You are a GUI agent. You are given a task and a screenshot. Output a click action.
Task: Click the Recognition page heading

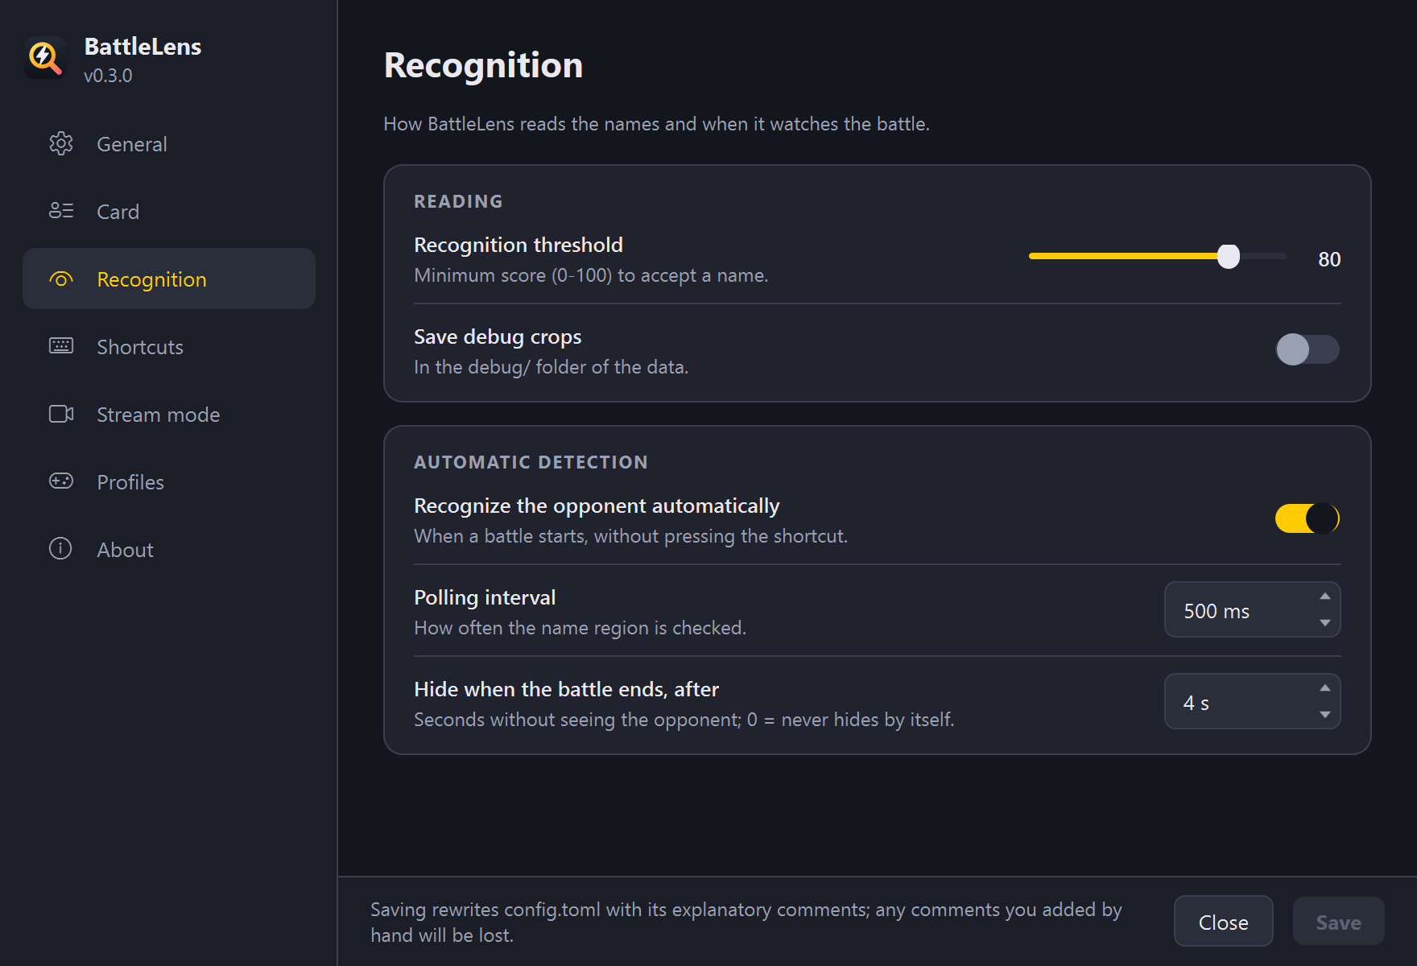pos(483,65)
